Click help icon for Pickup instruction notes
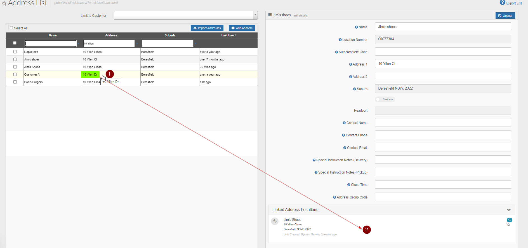This screenshot has width=528, height=248. point(316,172)
